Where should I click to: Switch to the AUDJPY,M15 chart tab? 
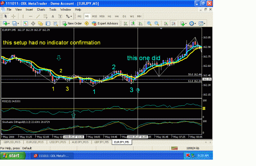(x=80, y=142)
